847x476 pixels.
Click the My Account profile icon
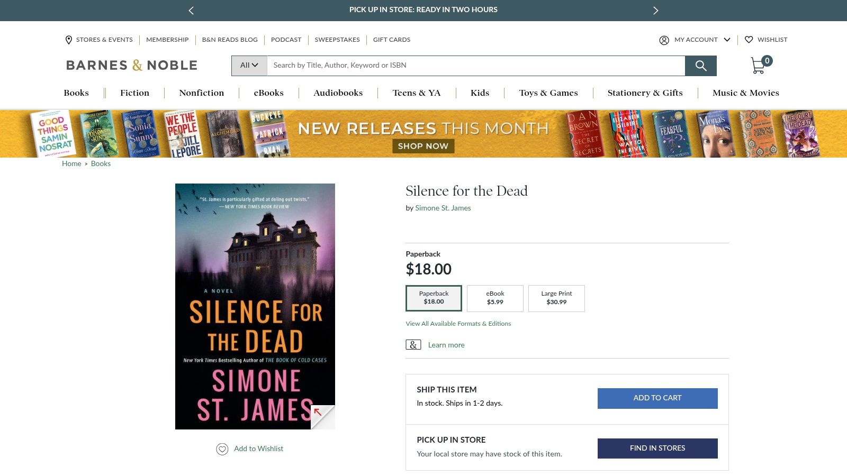click(664, 40)
